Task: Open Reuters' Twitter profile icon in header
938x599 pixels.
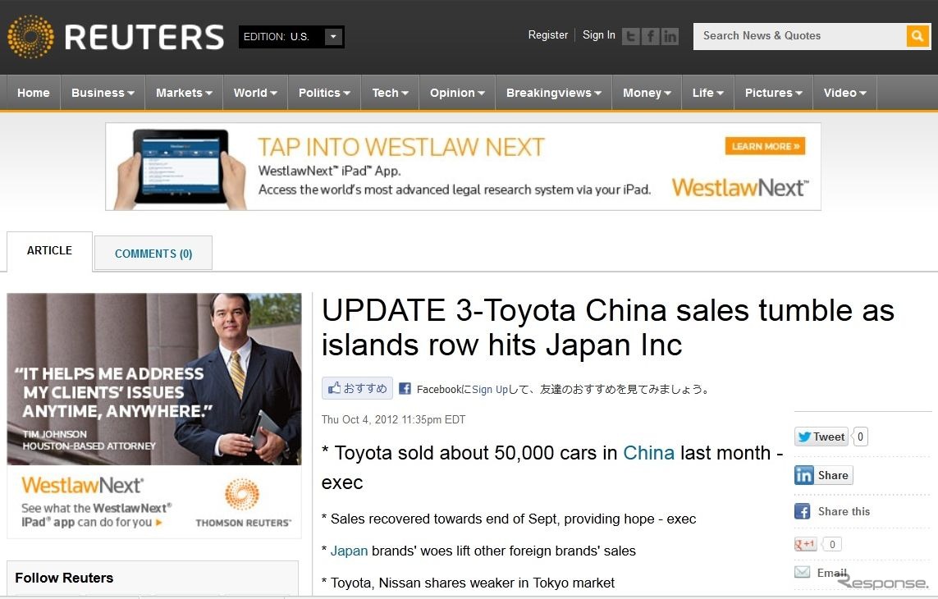Action: tap(629, 35)
